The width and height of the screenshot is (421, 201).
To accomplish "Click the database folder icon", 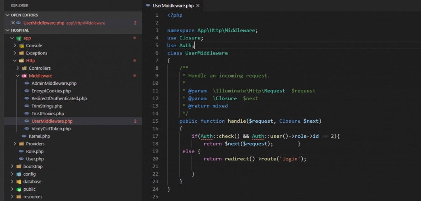I will pyautogui.click(x=19, y=182).
